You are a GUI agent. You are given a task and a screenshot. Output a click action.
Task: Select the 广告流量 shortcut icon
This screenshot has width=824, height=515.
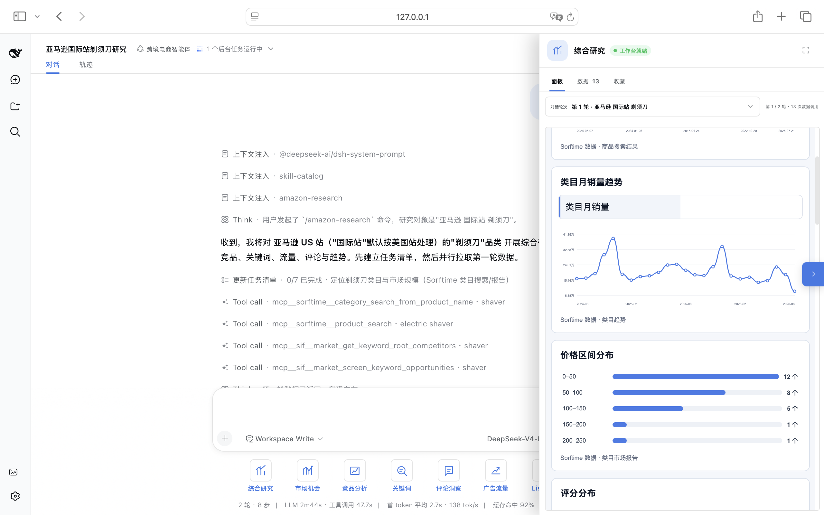coord(496,470)
